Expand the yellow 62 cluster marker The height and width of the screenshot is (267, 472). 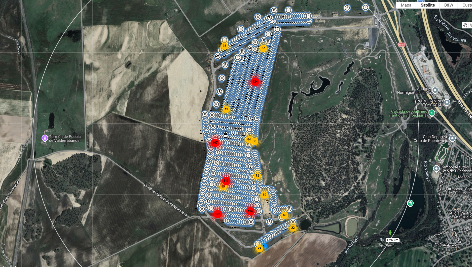(263, 48)
